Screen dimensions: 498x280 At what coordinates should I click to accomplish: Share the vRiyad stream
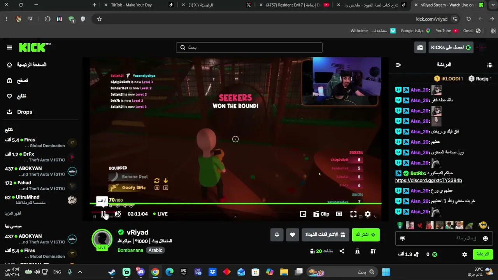(342, 251)
